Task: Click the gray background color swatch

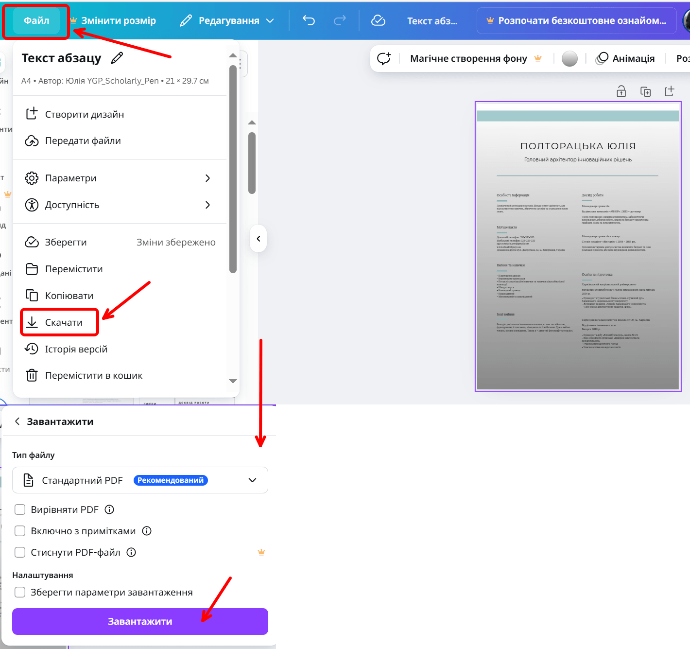Action: (x=569, y=59)
